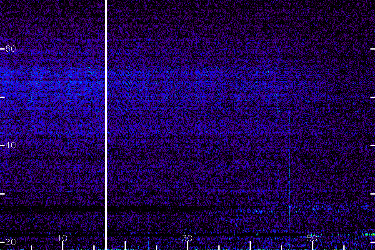Click the 40 label on the vertical axis
This screenshot has width=375, height=250.
click(10, 145)
